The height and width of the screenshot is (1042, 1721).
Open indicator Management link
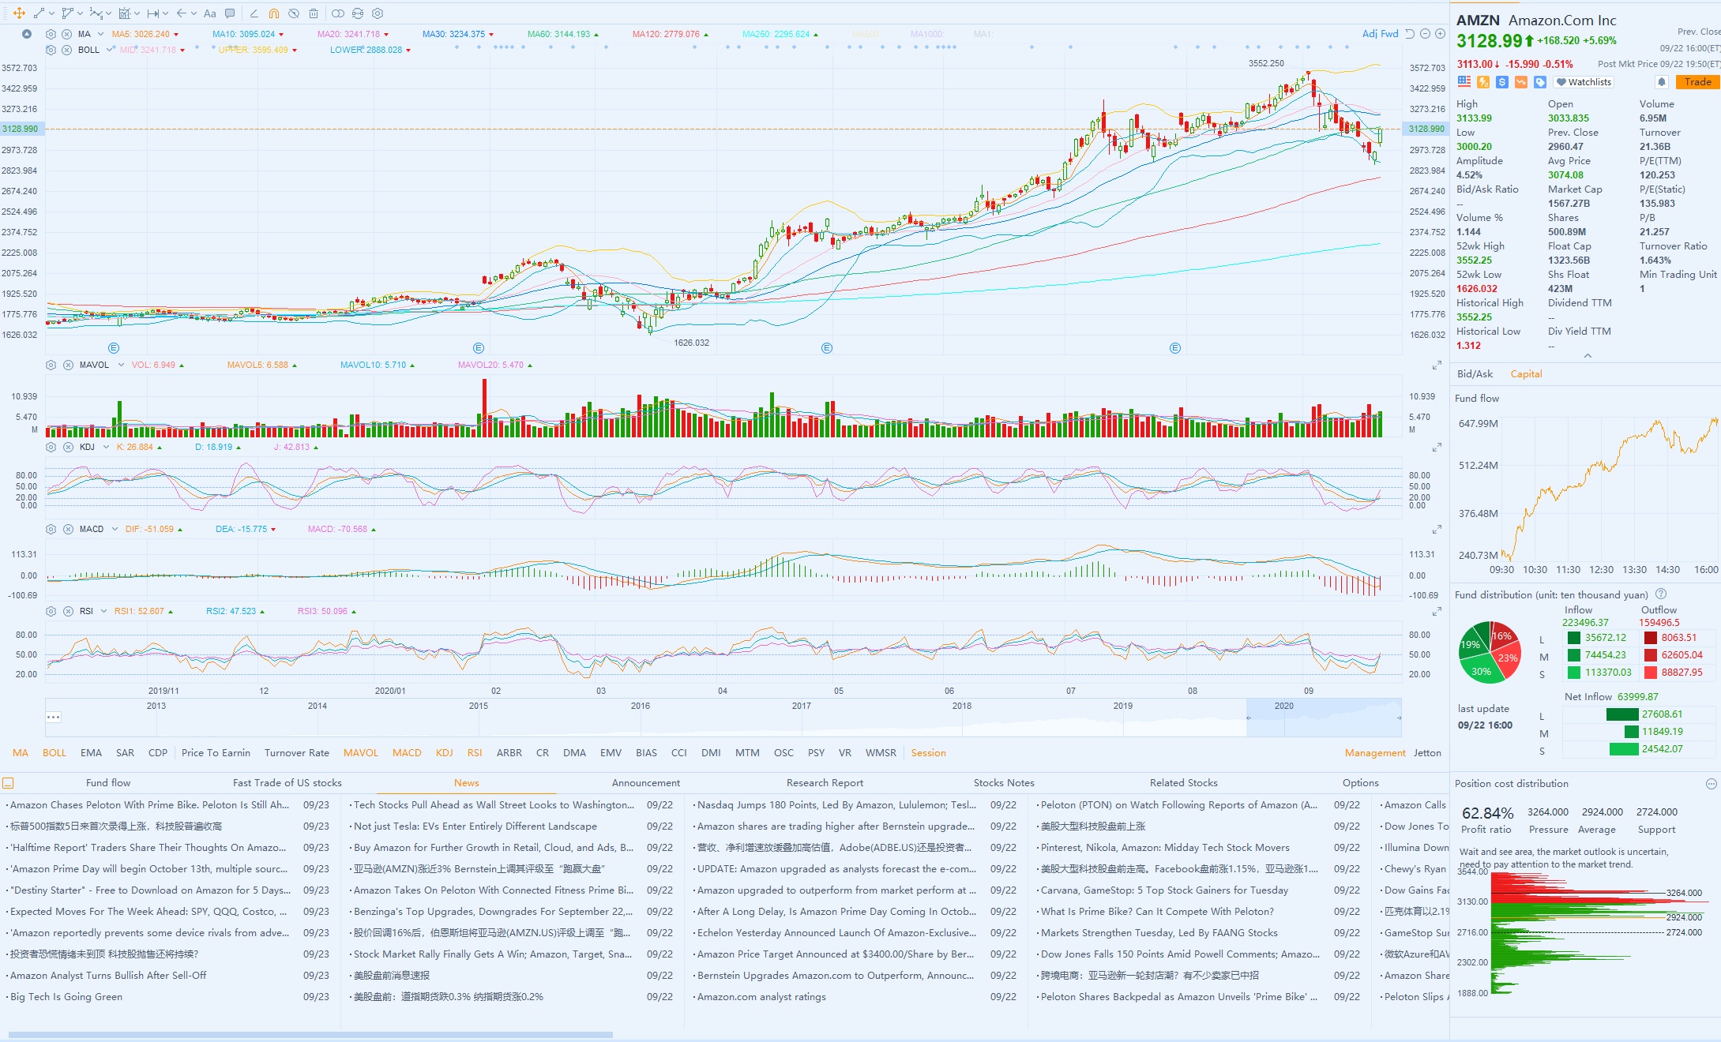(x=1375, y=752)
